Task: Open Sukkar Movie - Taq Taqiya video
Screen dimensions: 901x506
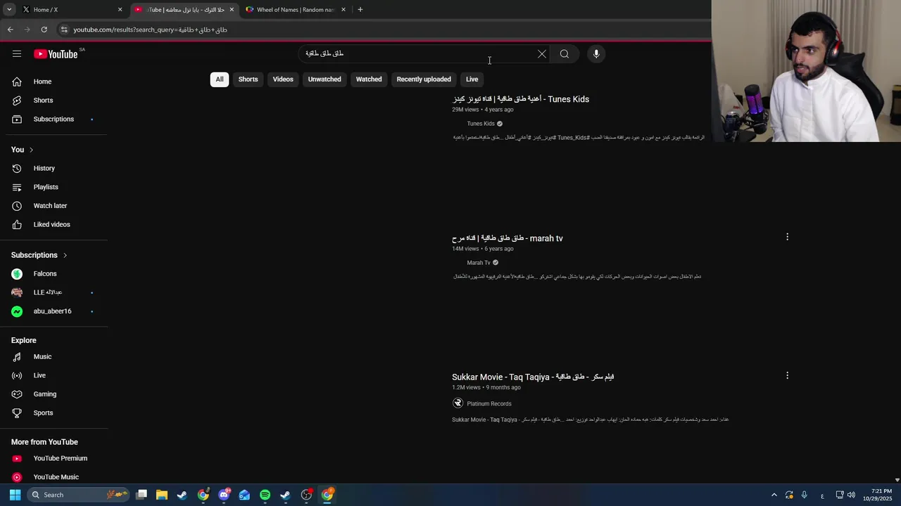Action: pos(533,377)
